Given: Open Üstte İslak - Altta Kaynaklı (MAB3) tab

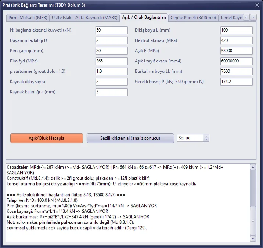Looking at the screenshot, I should click(x=84, y=18).
